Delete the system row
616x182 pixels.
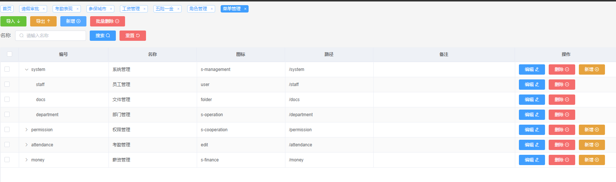coord(562,69)
